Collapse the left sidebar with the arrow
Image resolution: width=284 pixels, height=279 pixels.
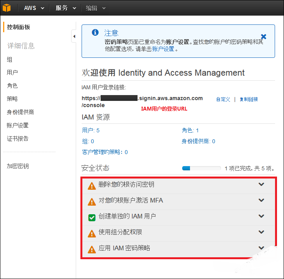pos(74,36)
